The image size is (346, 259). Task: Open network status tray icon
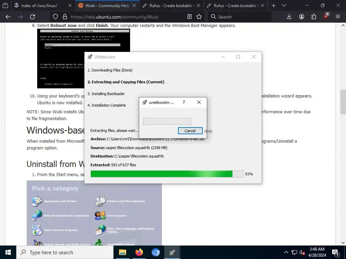pyautogui.click(x=294, y=252)
